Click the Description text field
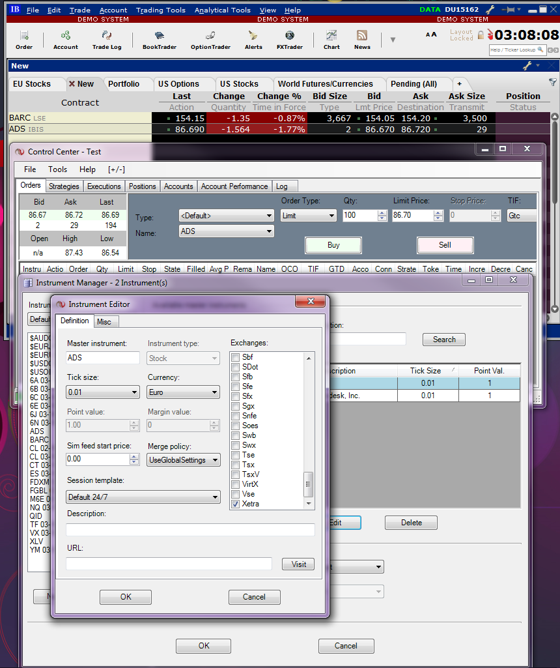Image resolution: width=560 pixels, height=668 pixels. [x=190, y=530]
